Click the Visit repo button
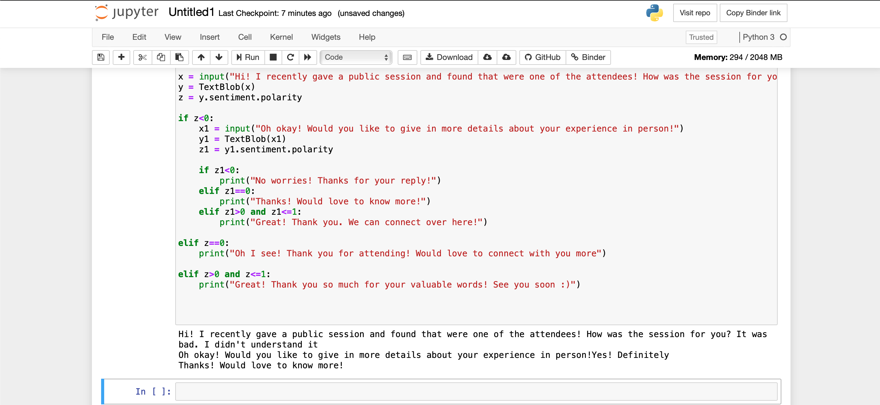 [x=695, y=13]
